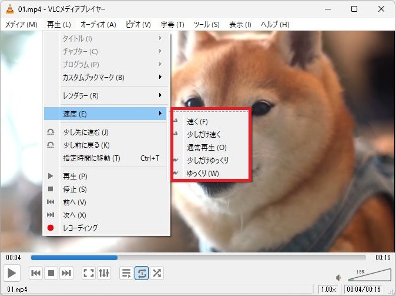Choose 通常再生 (O) normal speed
The width and height of the screenshot is (396, 296).
(x=206, y=147)
